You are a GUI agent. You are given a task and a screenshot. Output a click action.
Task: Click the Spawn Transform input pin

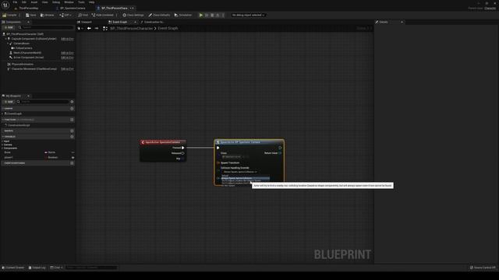pos(218,163)
